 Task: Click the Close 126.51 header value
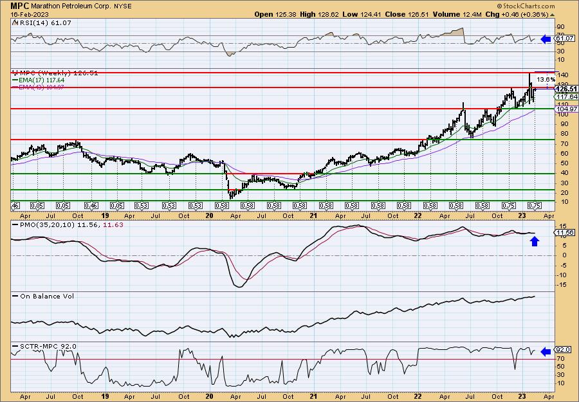pyautogui.click(x=406, y=14)
